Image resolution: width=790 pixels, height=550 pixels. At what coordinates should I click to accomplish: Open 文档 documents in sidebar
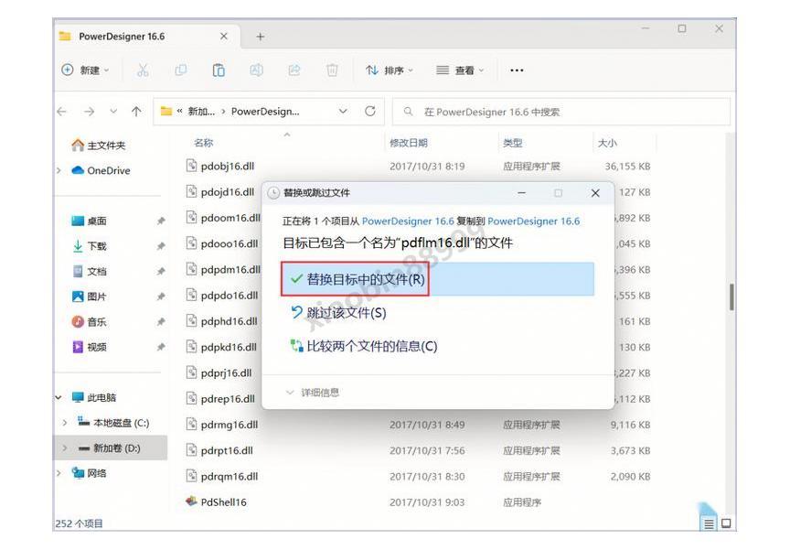(x=90, y=271)
